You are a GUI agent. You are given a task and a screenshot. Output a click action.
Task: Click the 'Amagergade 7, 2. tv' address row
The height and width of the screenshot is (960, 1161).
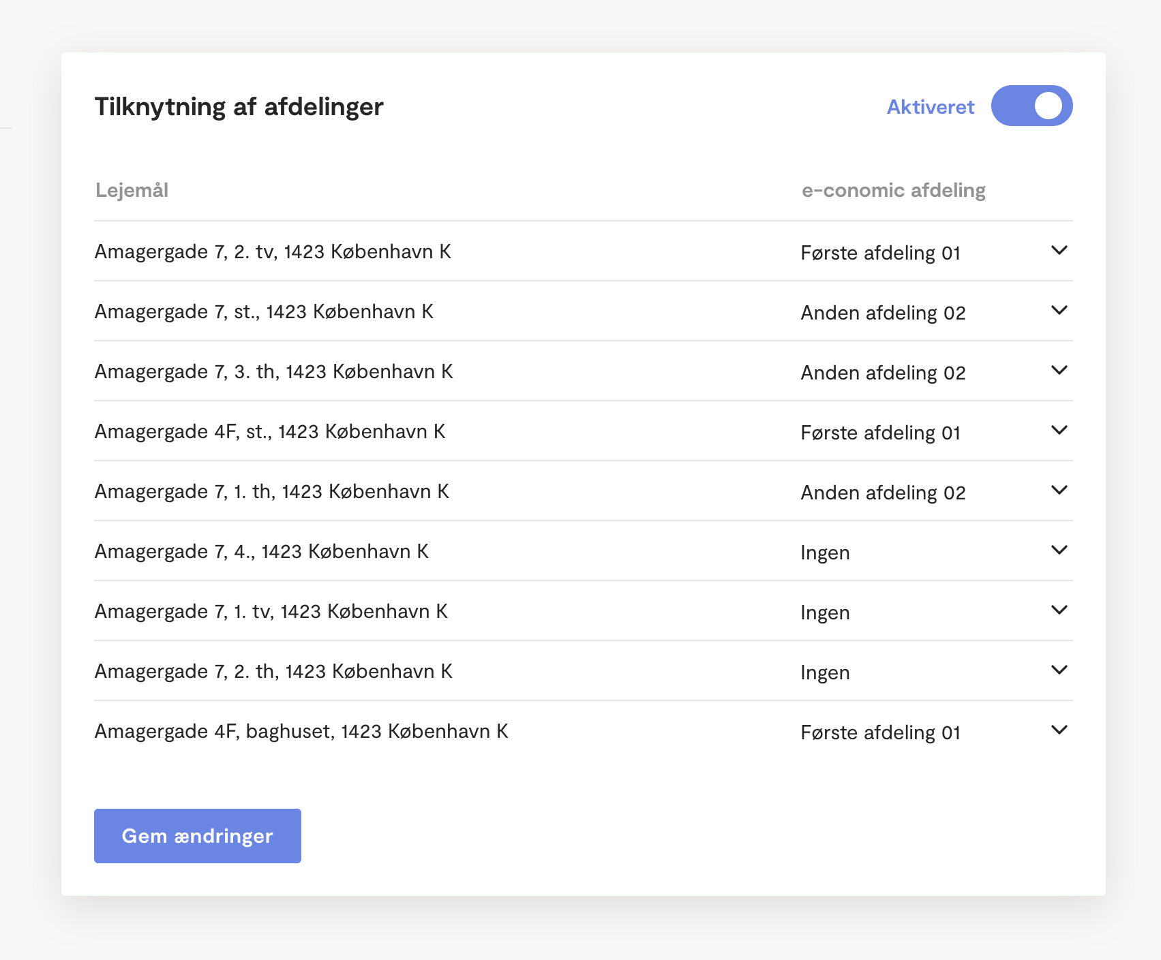273,252
